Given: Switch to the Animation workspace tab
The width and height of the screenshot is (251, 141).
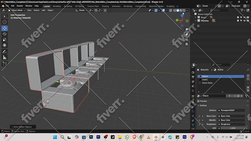Looking at the screenshot, I should click(x=116, y=6).
